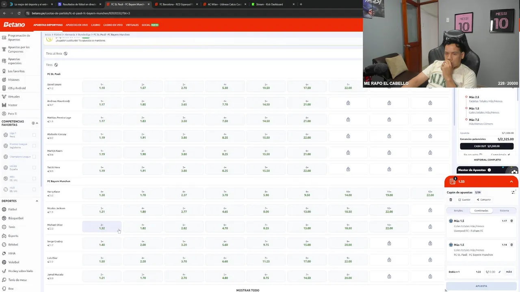This screenshot has width=520, height=292.
Task: Click the Básquetbol icon under Deportes
Action: pos(4,218)
